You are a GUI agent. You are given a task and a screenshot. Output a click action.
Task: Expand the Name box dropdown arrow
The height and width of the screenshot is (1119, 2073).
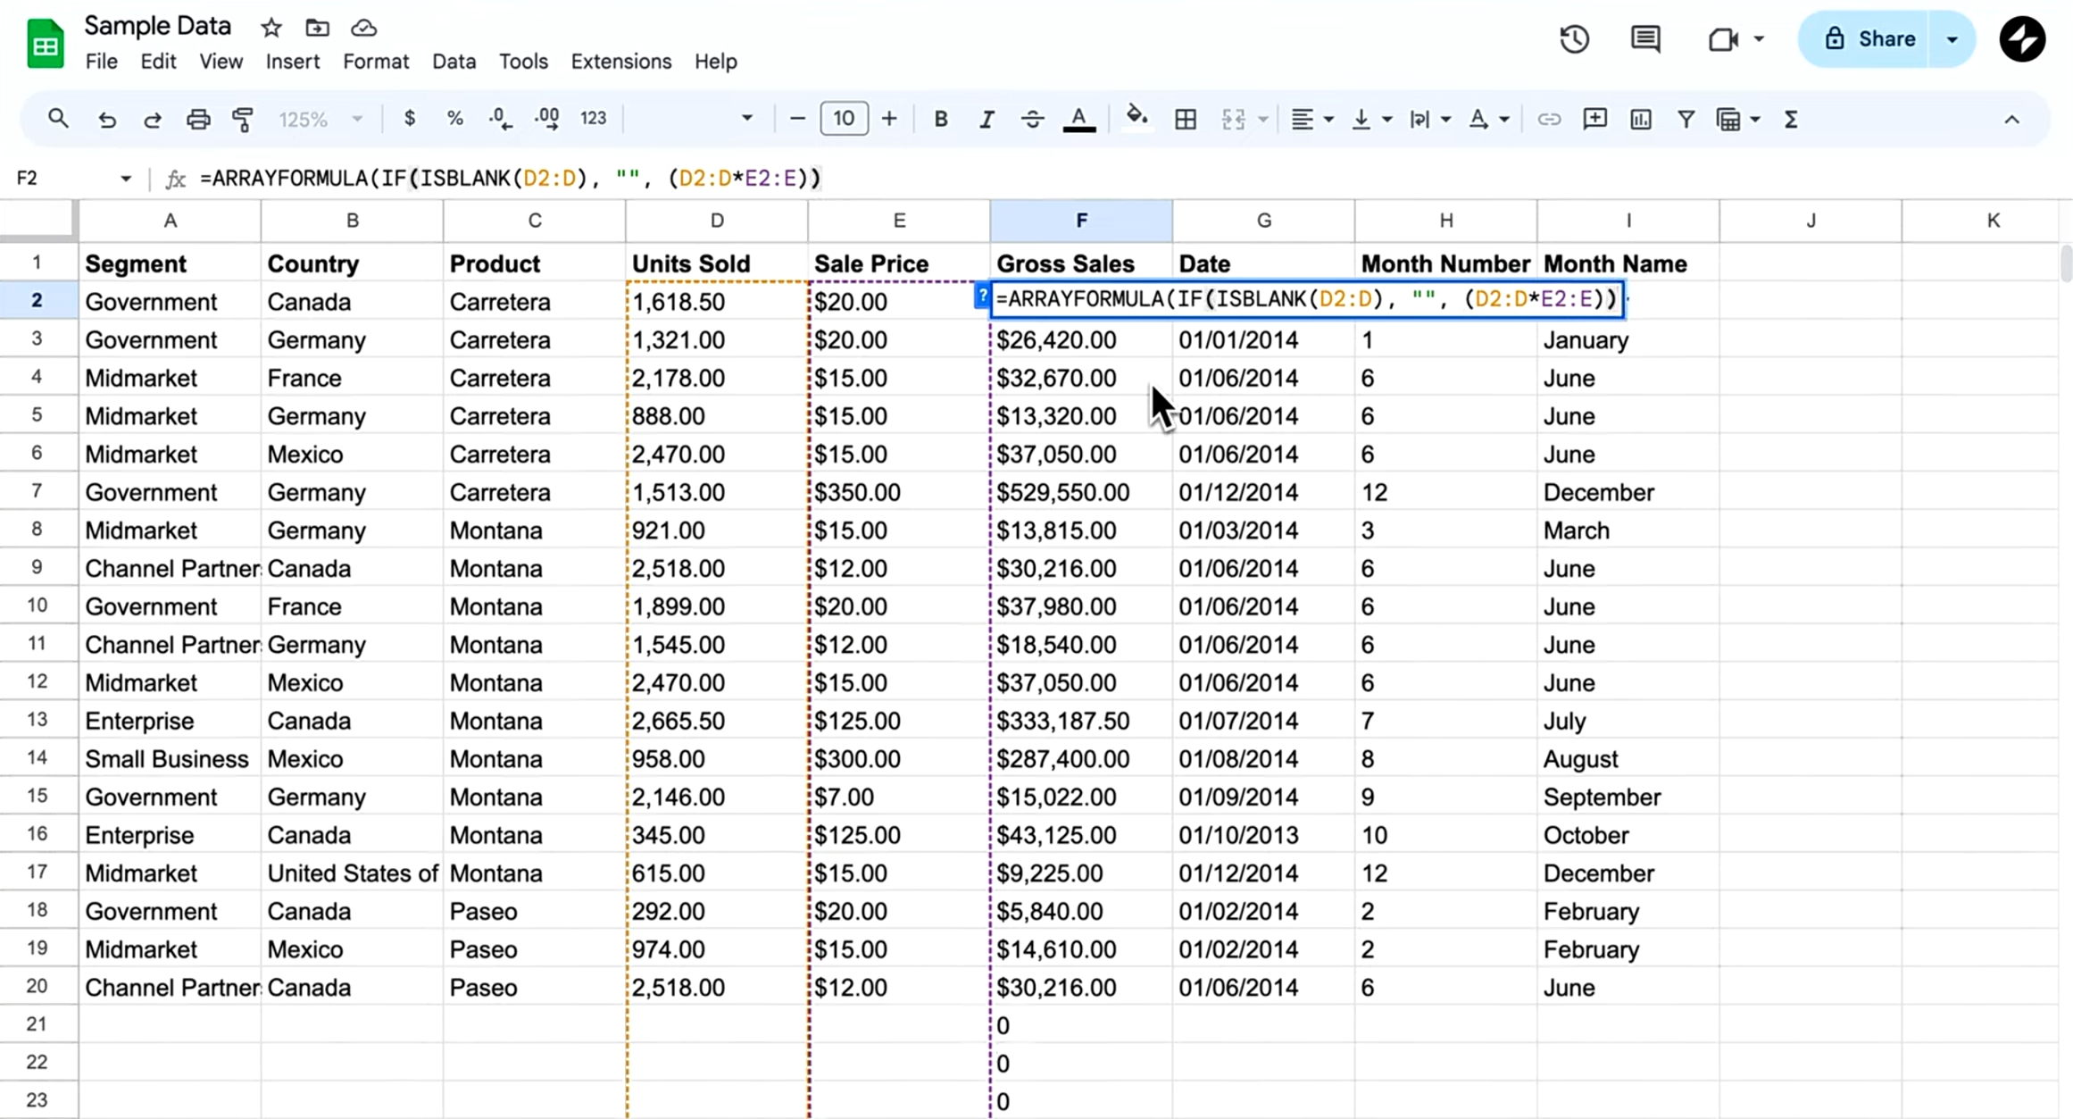126,179
